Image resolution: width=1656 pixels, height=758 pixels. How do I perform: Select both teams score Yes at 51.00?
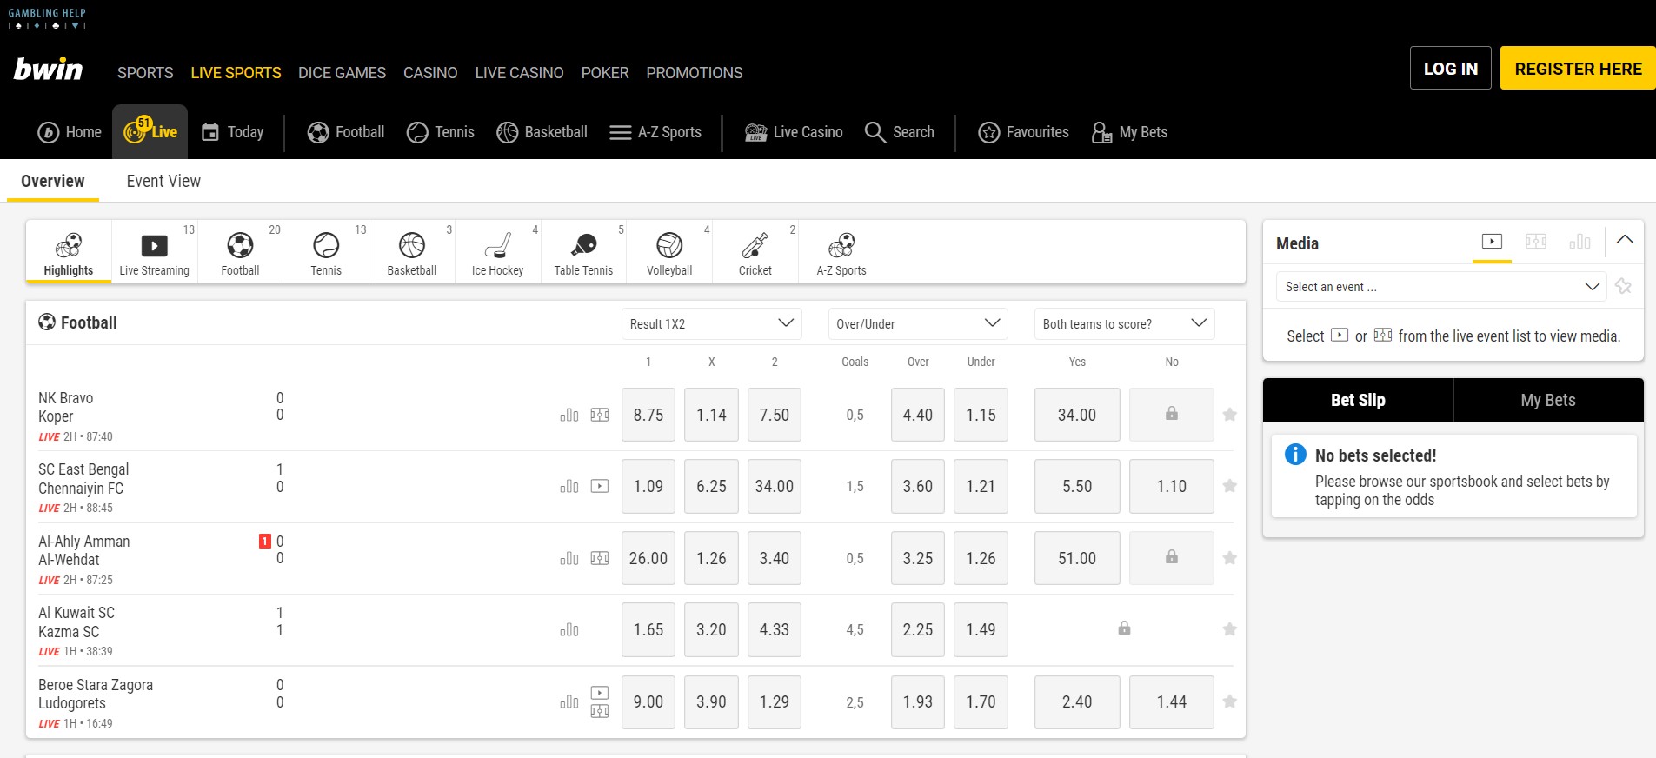pos(1077,558)
